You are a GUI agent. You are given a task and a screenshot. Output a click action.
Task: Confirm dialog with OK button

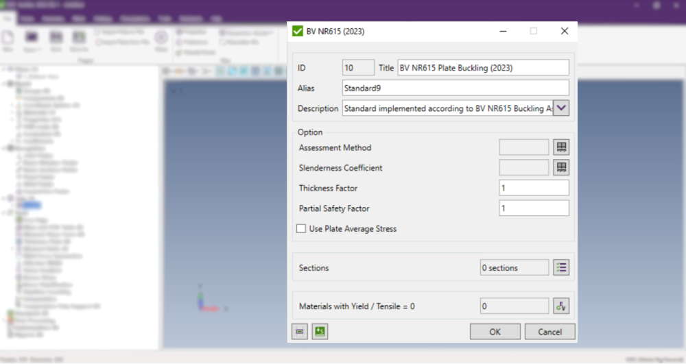tap(495, 332)
